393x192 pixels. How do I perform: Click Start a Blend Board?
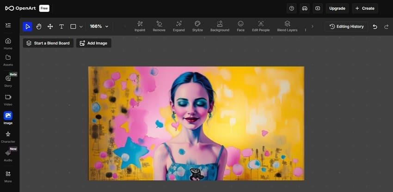pyautogui.click(x=49, y=43)
